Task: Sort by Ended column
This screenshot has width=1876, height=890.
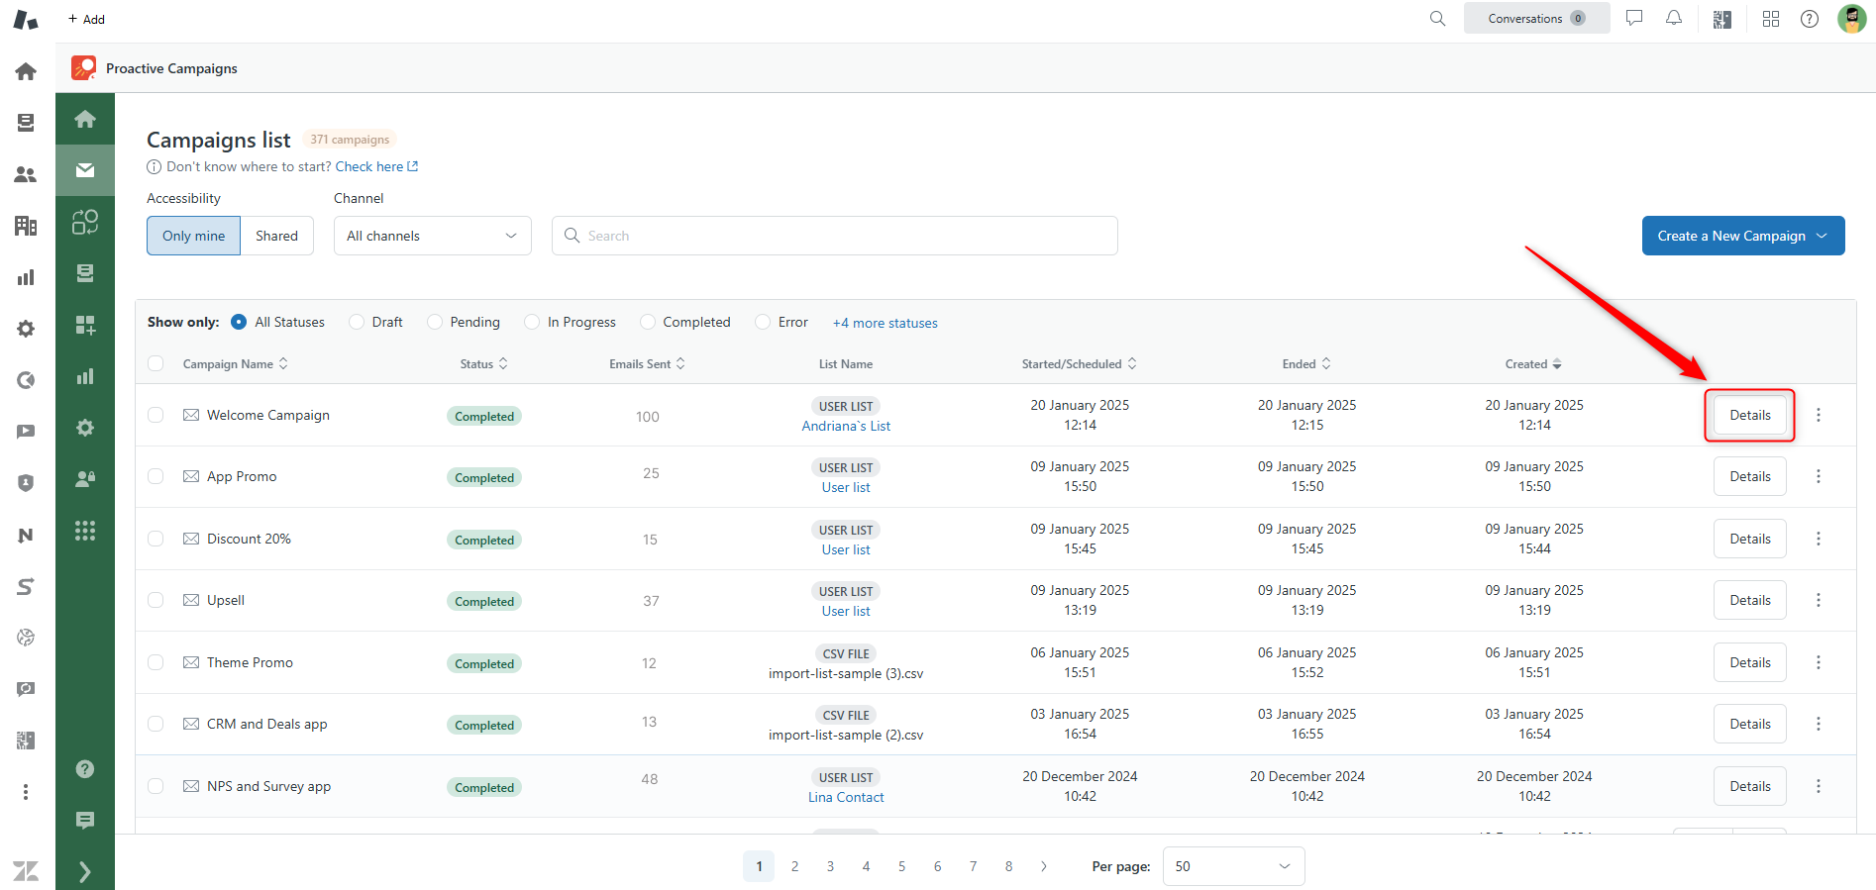Action: click(1306, 364)
